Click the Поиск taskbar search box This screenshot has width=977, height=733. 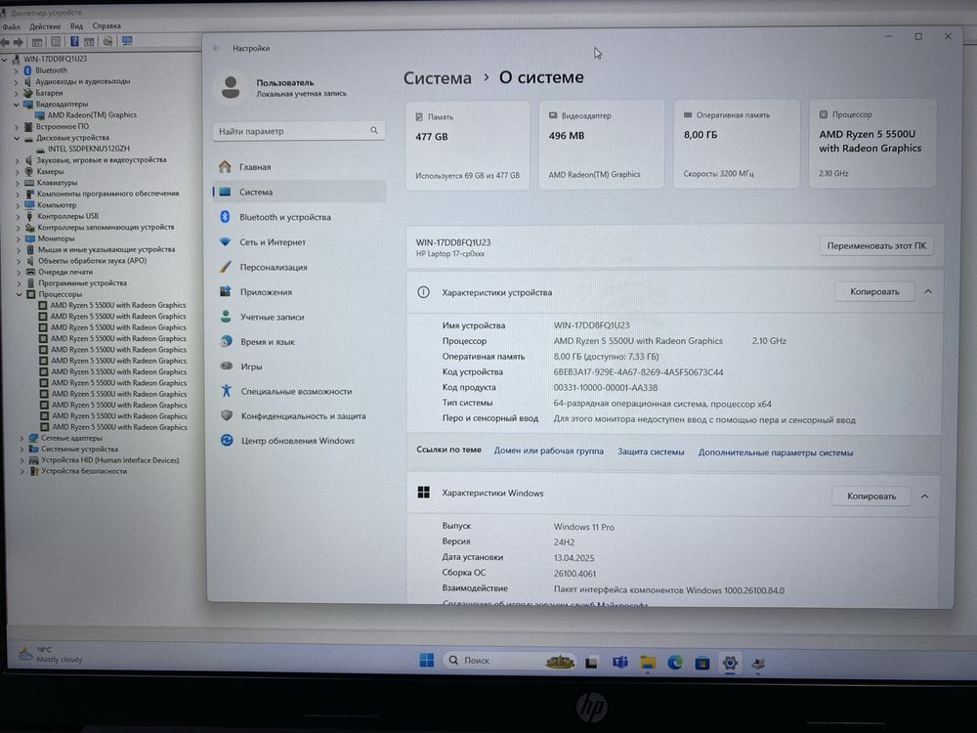tap(508, 661)
